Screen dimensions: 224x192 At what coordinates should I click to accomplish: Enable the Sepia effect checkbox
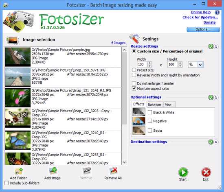point(150,131)
